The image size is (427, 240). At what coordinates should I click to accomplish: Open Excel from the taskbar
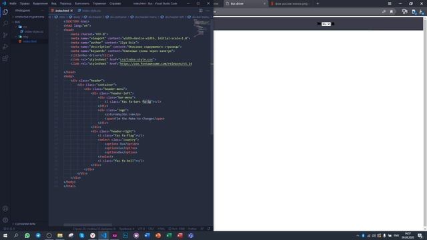coord(169,235)
